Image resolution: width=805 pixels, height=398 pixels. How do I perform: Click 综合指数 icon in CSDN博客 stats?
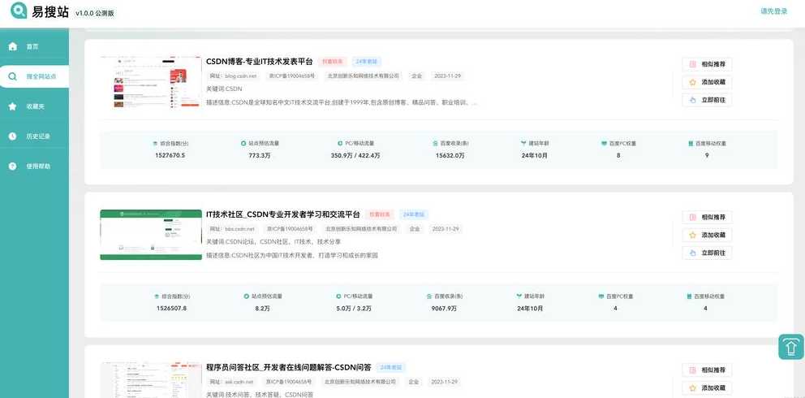pyautogui.click(x=156, y=144)
